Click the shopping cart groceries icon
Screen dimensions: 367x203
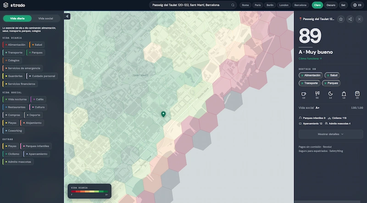click(357, 93)
